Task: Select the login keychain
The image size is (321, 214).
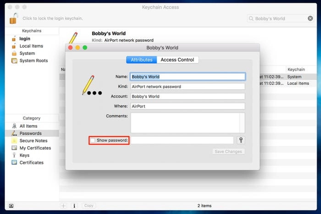Action: [24, 39]
